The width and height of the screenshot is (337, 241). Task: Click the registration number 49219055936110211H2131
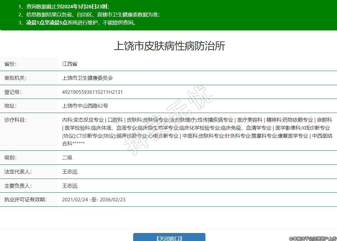pyautogui.click(x=92, y=92)
